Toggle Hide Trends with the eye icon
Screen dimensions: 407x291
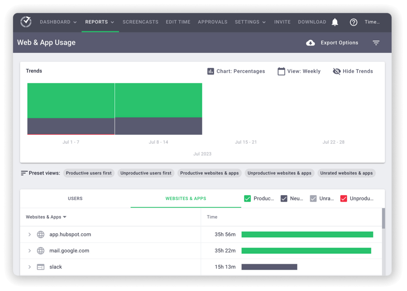(x=337, y=71)
